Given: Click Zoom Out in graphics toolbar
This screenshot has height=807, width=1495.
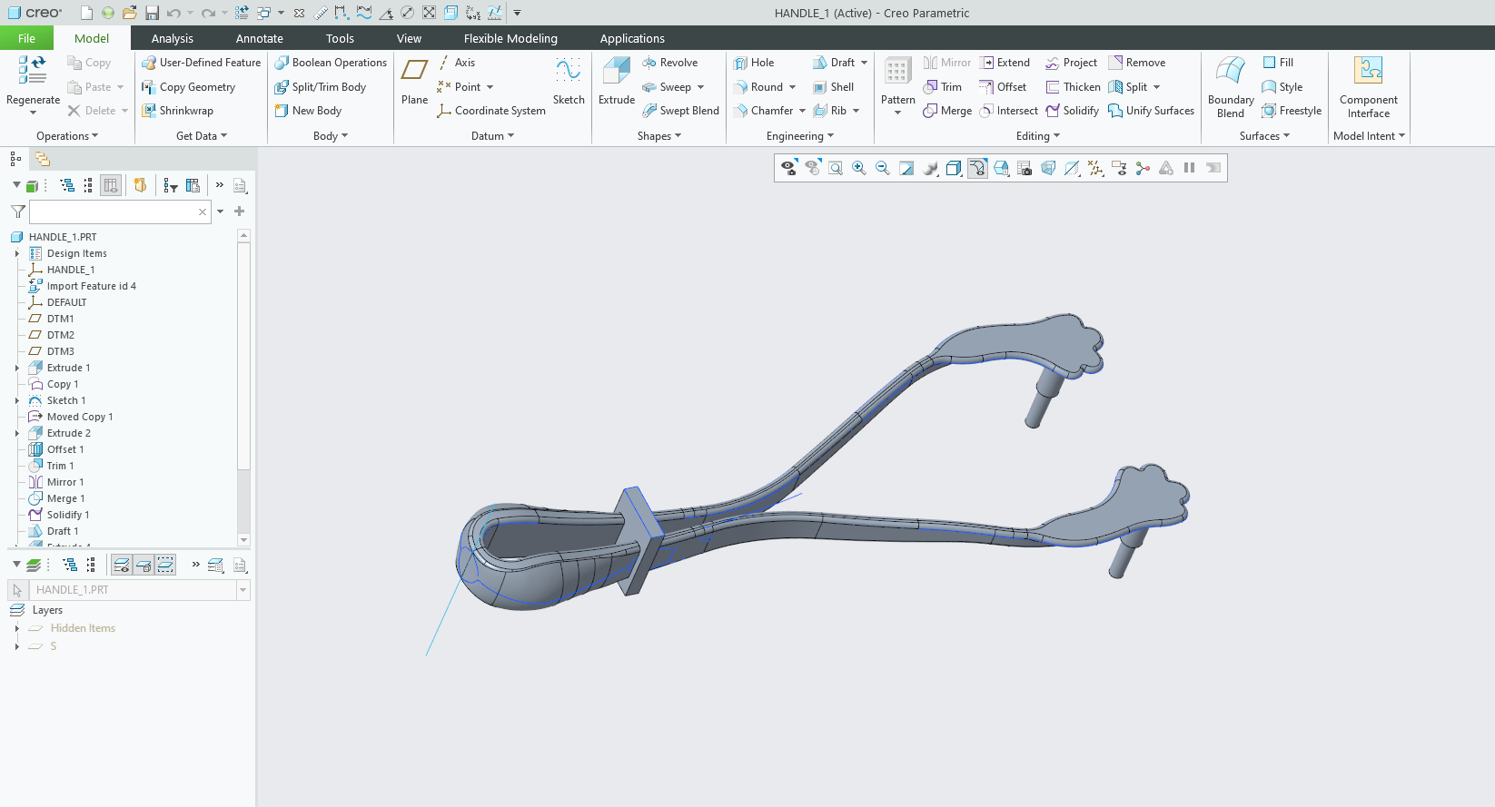Looking at the screenshot, I should coord(883,168).
